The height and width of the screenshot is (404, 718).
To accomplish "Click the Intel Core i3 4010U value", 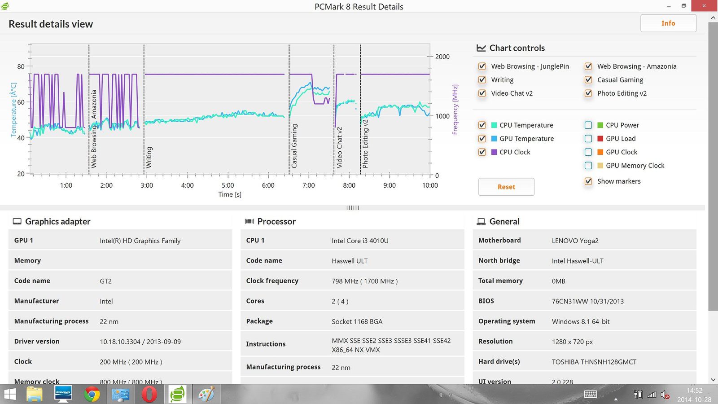I will 360,241.
